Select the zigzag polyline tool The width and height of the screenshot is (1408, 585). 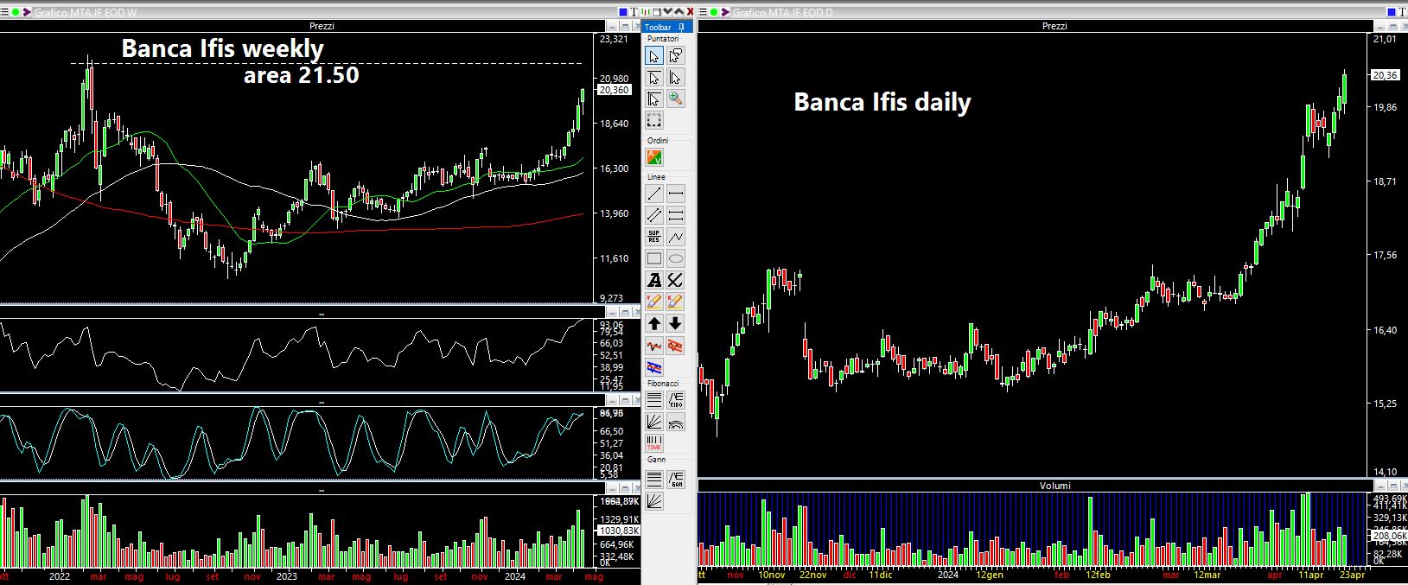(x=676, y=237)
